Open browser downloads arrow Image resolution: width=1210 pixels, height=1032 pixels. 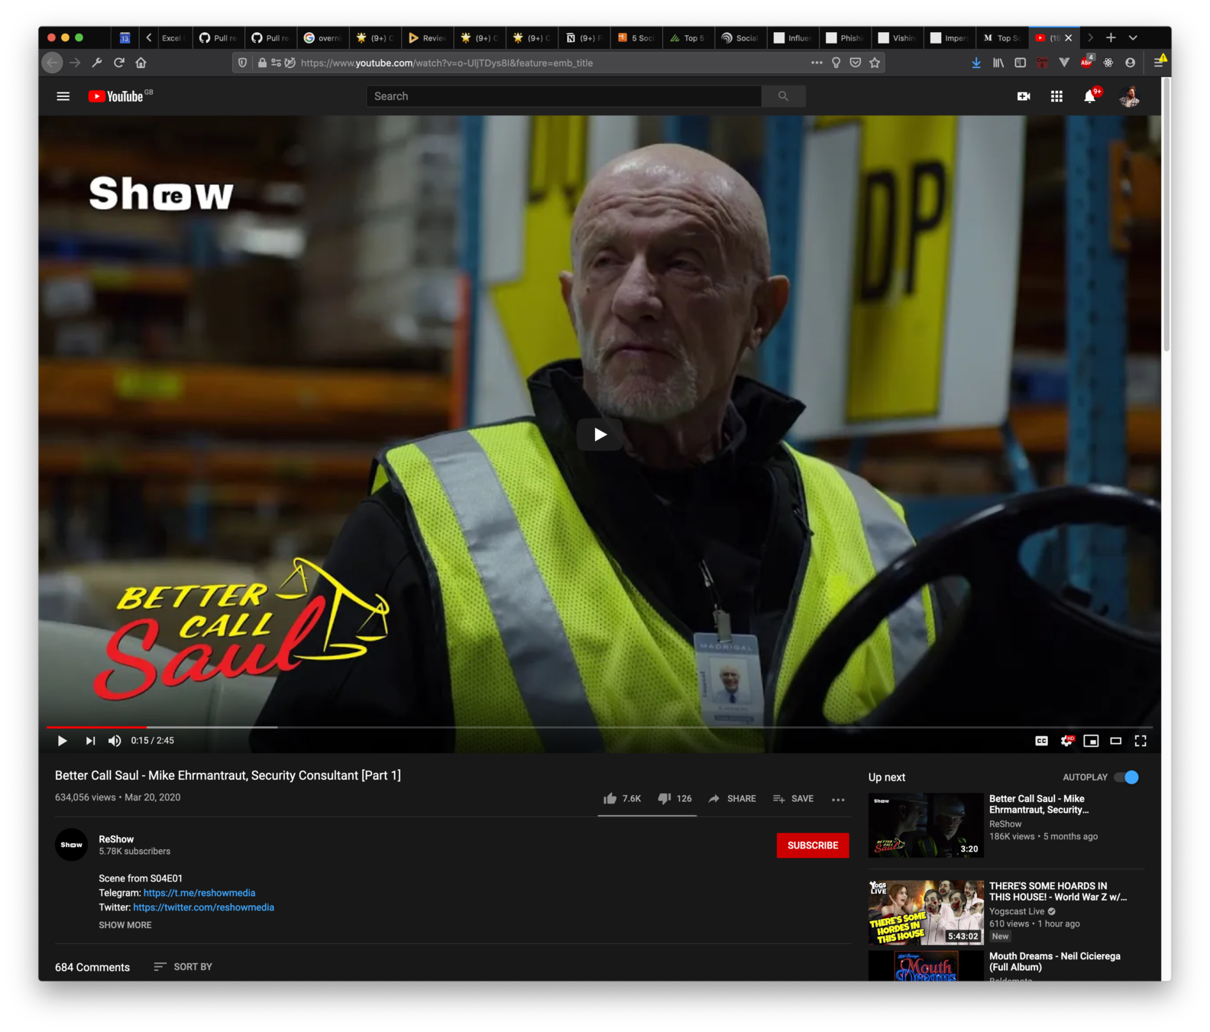click(x=976, y=63)
